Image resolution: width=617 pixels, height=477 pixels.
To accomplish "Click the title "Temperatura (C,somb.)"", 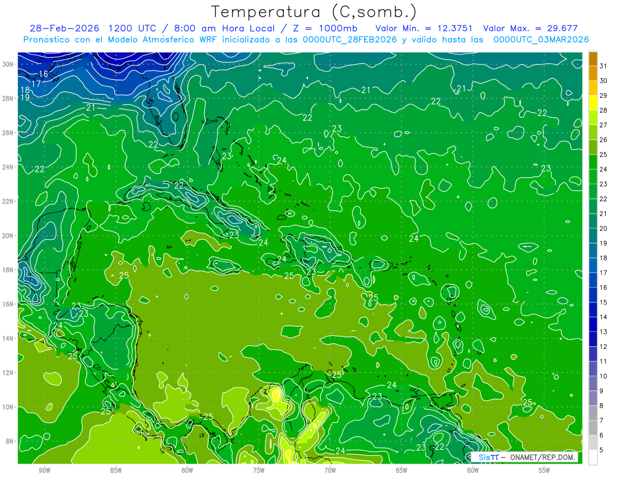I will (314, 12).
